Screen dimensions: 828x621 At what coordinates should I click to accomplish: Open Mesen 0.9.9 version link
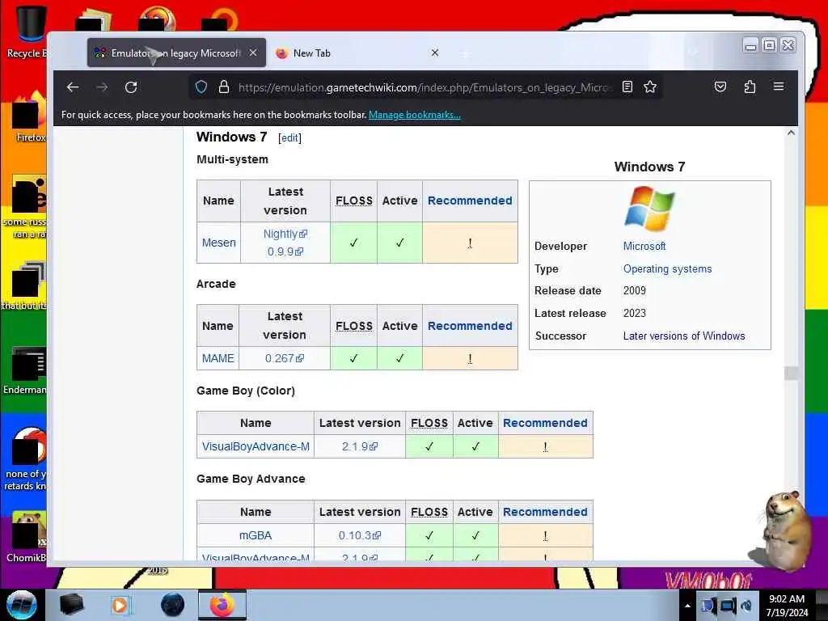coord(285,251)
